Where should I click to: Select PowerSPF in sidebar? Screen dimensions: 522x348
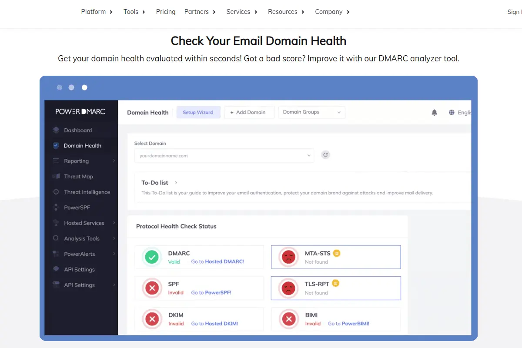coord(77,207)
